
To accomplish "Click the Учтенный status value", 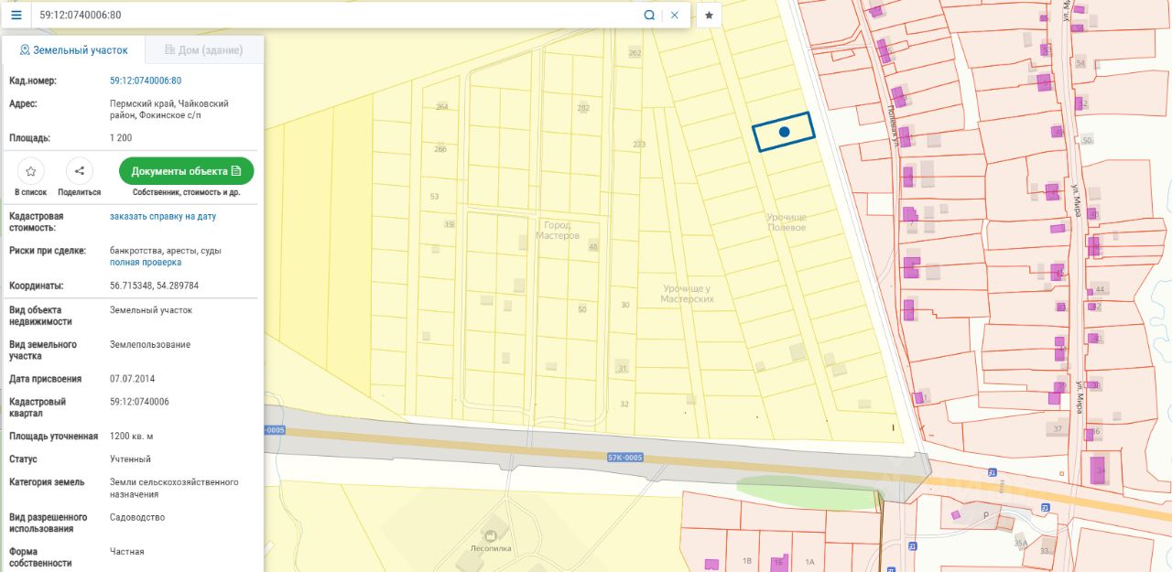I will click(x=130, y=459).
